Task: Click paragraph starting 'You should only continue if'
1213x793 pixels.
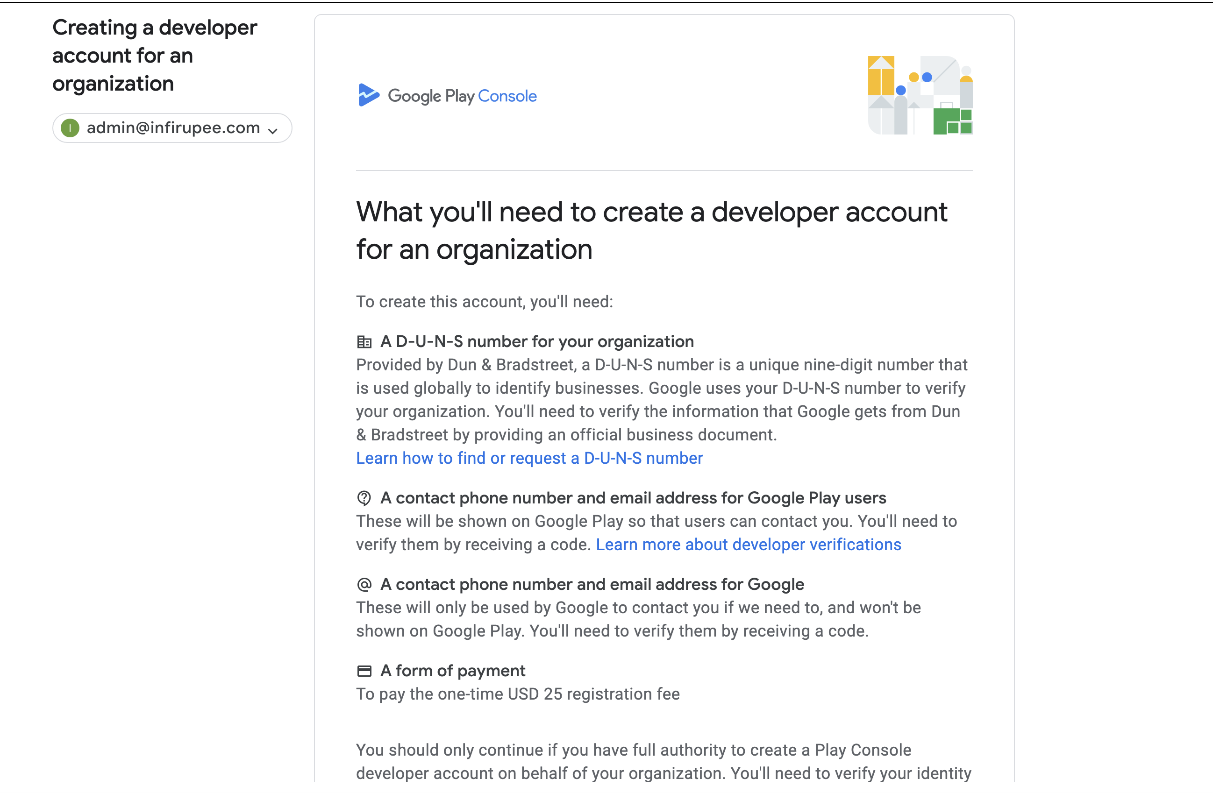Action: point(664,761)
